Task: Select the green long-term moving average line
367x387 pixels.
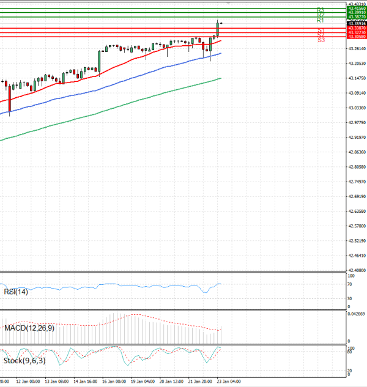Action: [x=122, y=105]
